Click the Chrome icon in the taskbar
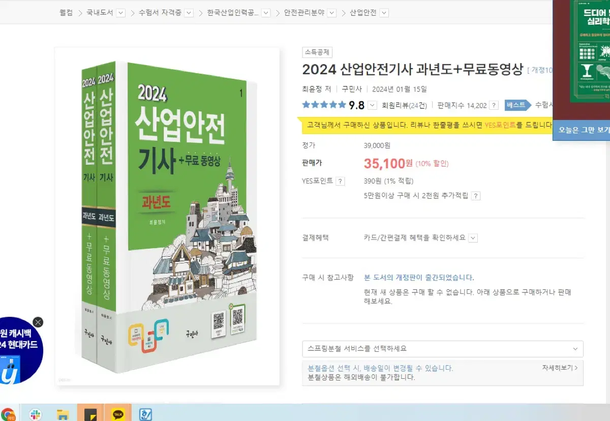The width and height of the screenshot is (610, 421). coord(8,414)
